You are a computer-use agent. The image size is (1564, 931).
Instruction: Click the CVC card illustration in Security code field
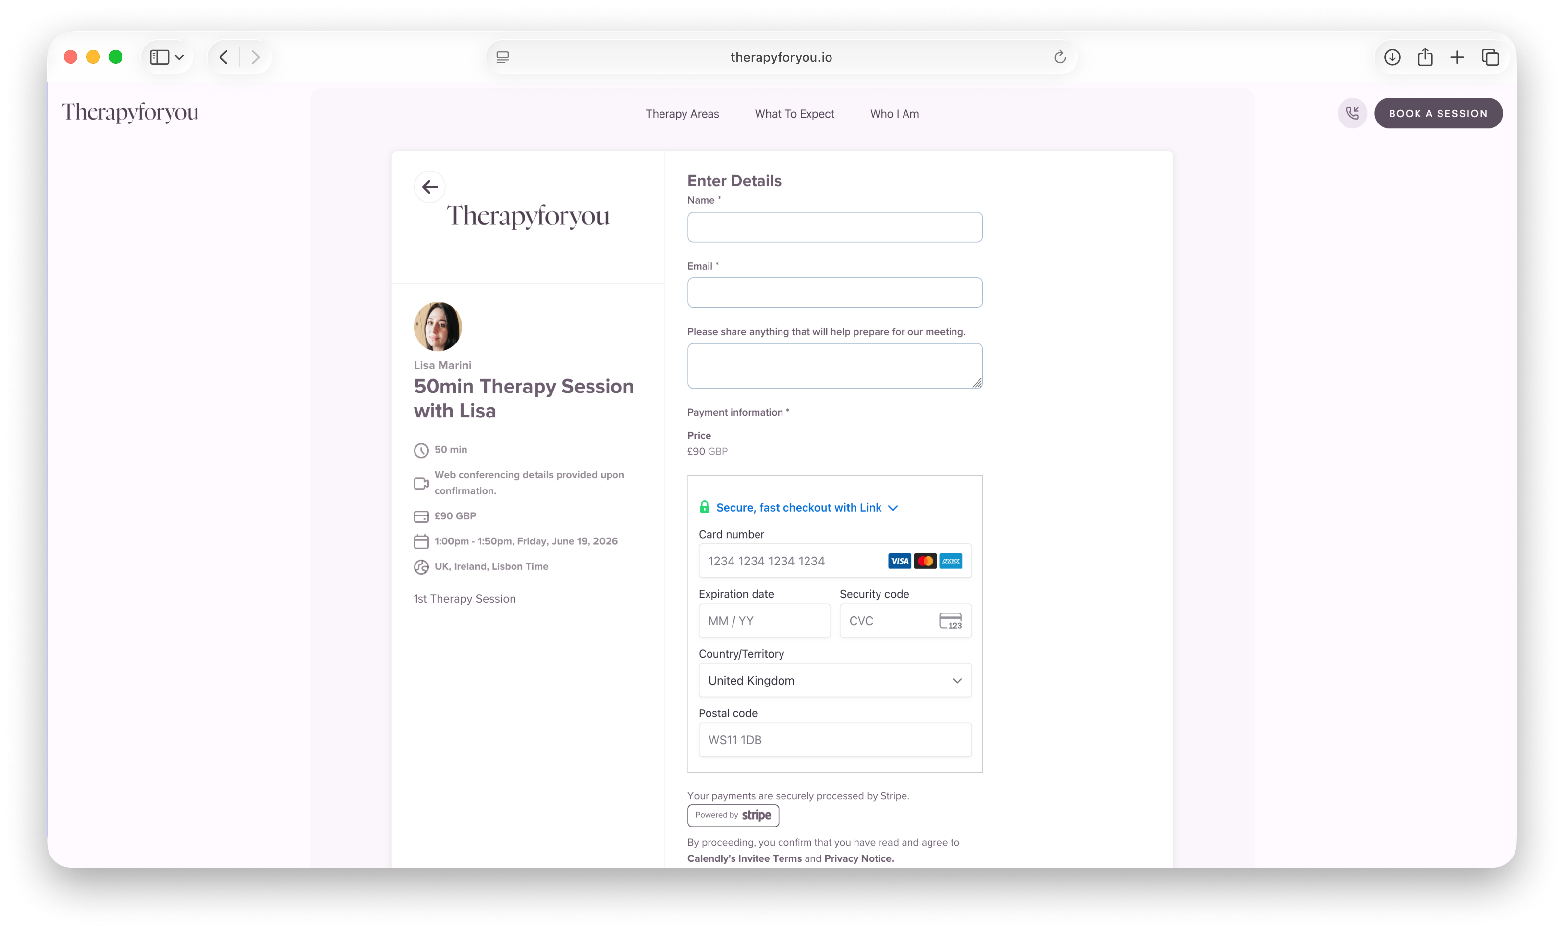[950, 620]
